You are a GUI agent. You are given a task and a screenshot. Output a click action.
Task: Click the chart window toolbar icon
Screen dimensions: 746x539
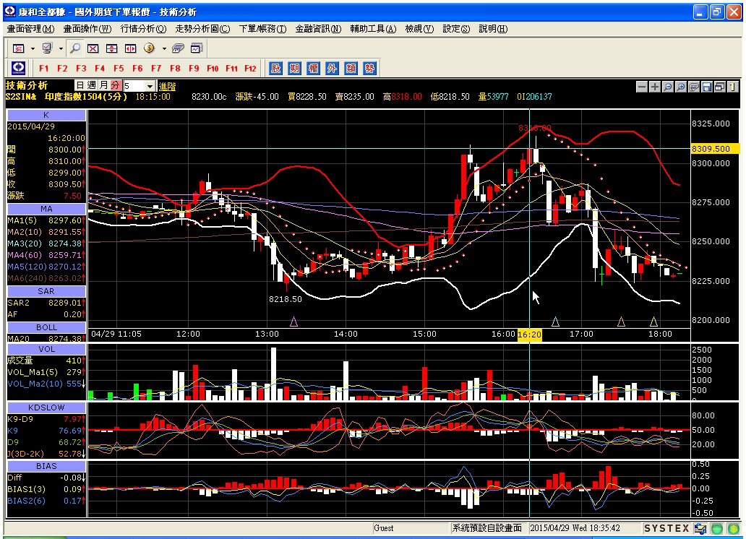point(197,48)
